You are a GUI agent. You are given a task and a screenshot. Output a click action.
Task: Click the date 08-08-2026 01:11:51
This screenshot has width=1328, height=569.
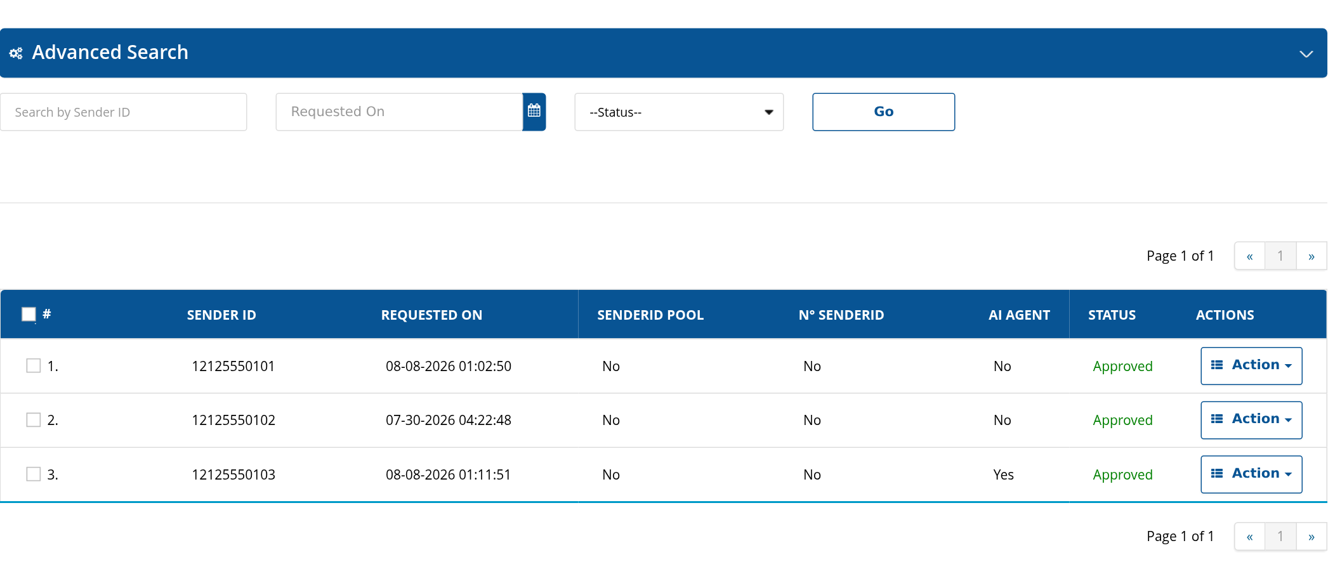coord(448,474)
